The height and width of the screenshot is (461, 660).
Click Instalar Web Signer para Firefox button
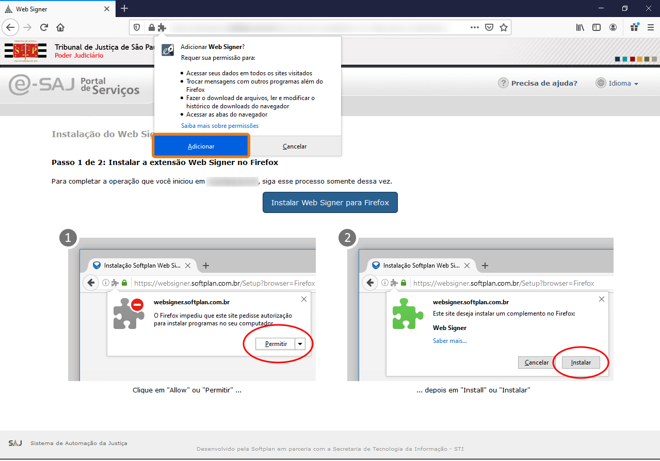[330, 203]
